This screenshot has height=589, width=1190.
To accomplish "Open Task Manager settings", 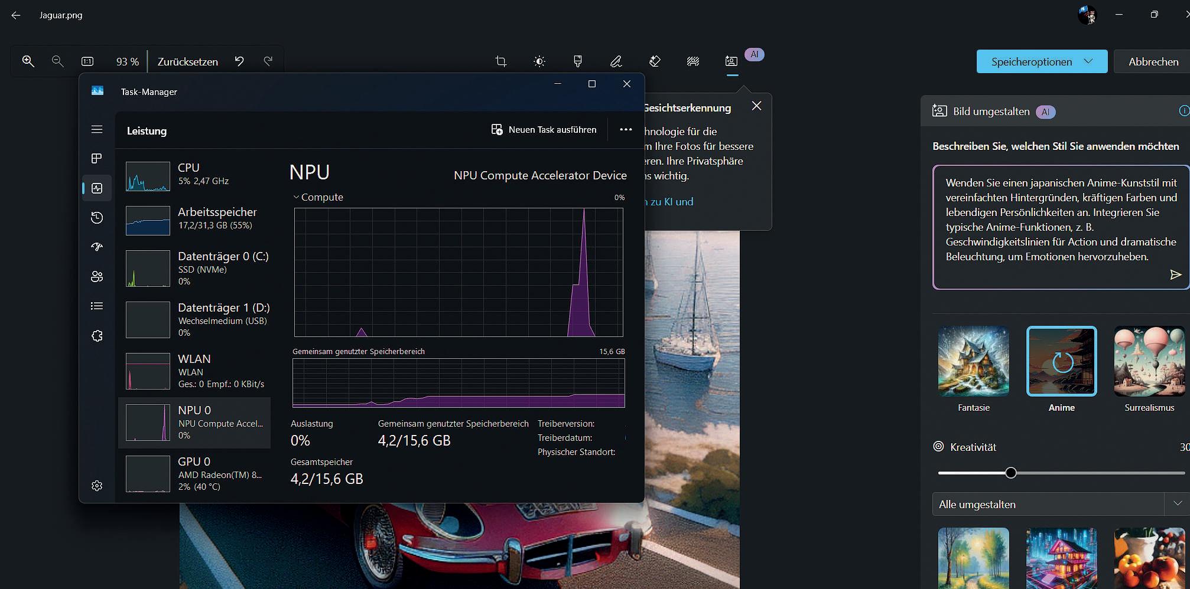I will click(x=97, y=486).
